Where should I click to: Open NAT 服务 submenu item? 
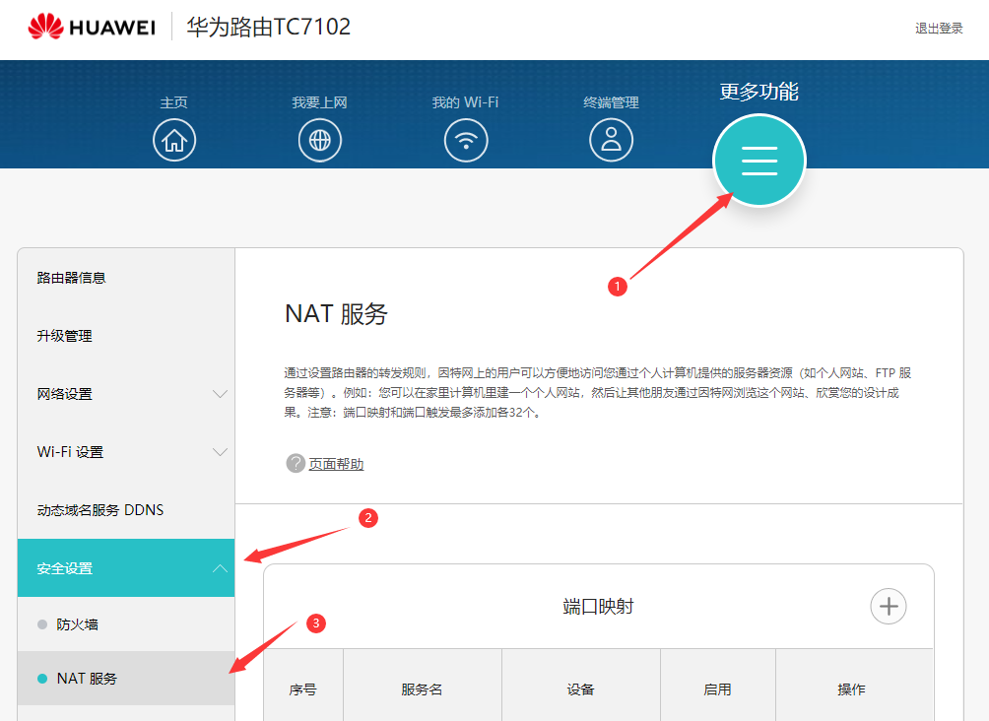(x=126, y=678)
